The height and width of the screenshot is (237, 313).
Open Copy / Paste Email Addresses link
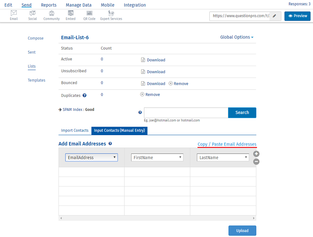point(227,144)
